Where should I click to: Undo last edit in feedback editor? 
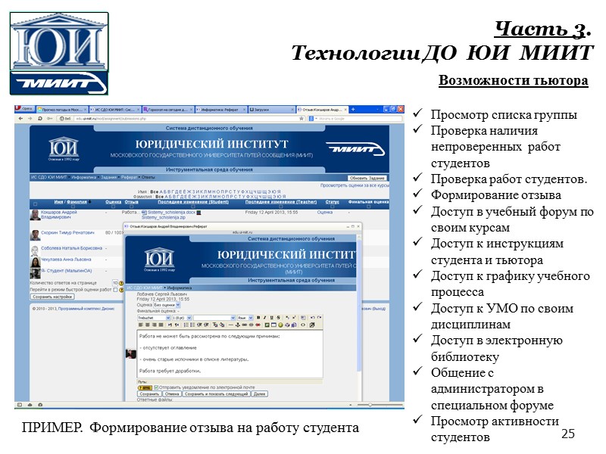point(313,318)
